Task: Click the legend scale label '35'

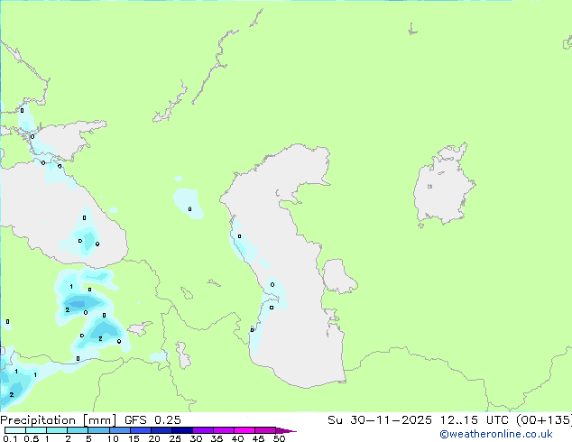Action: 217,438
